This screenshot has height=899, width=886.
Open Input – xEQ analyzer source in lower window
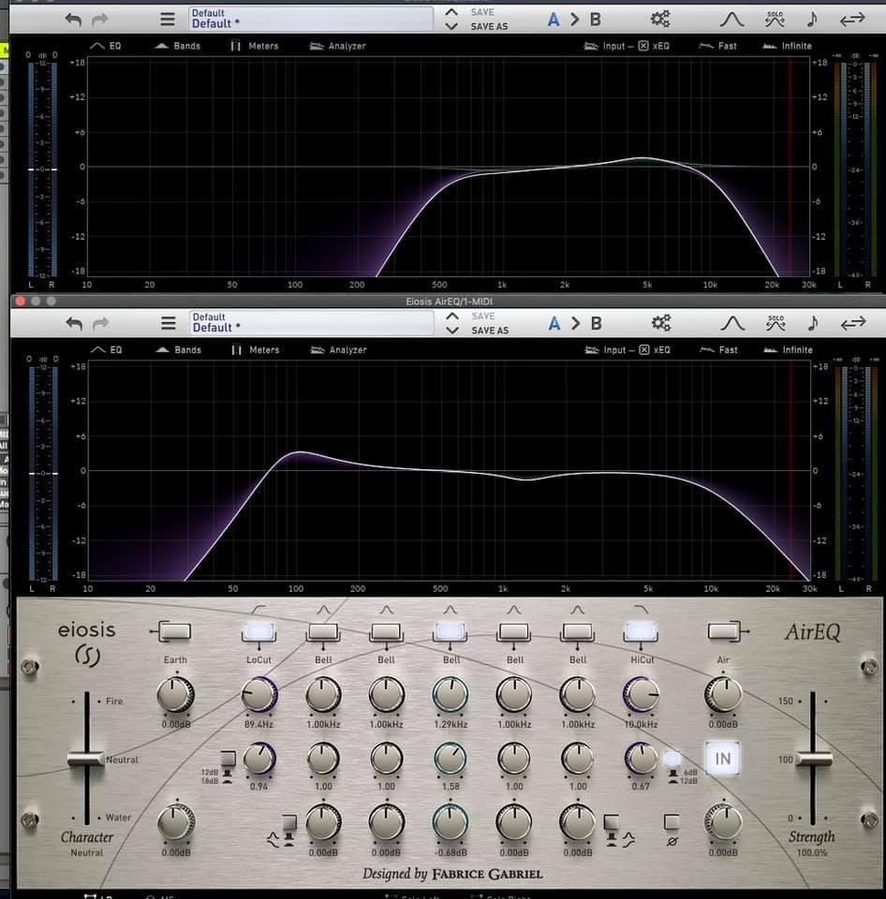click(x=627, y=349)
